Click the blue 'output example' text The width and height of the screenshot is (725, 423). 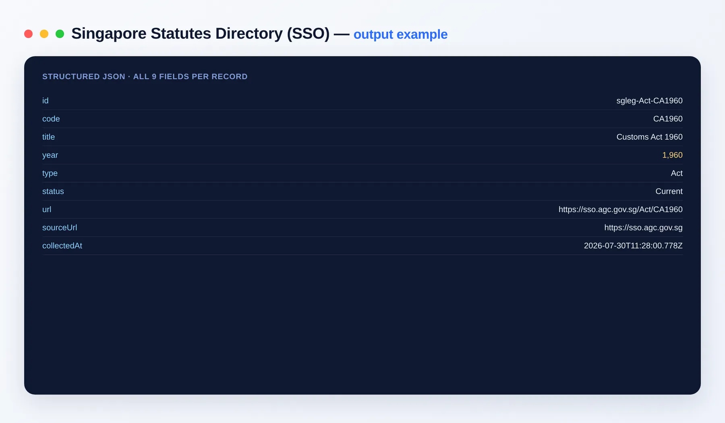(400, 34)
